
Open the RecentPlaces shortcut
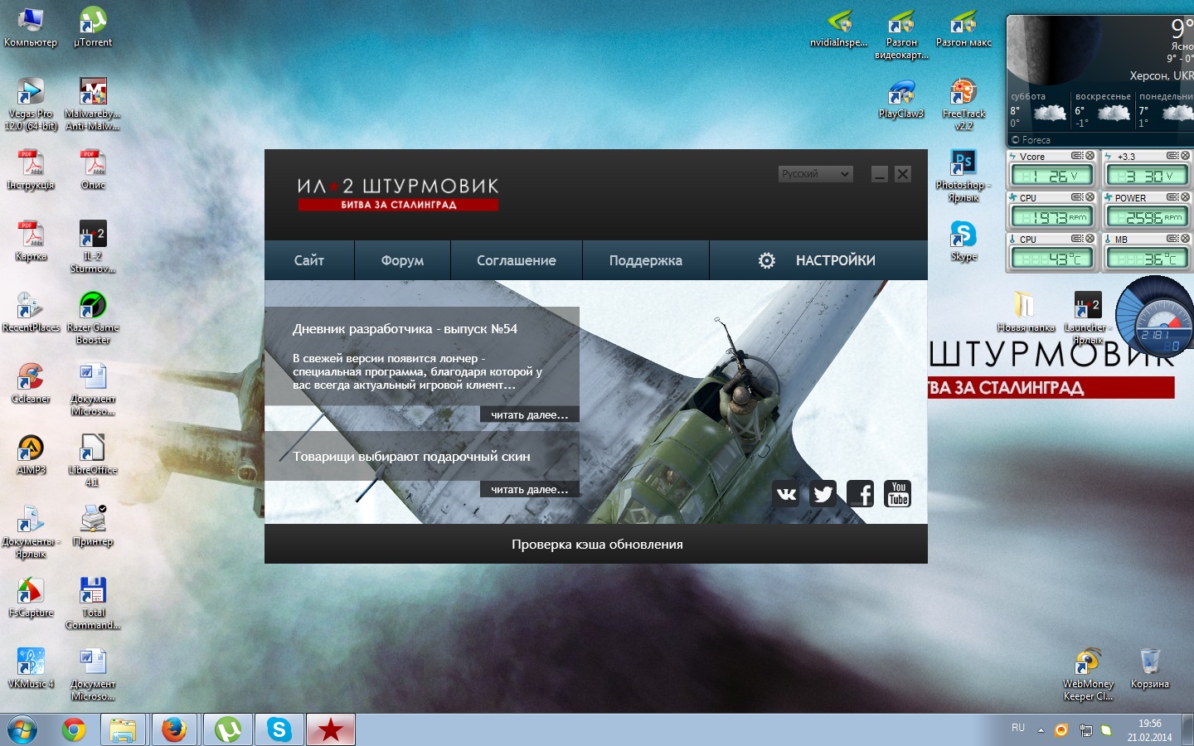click(x=31, y=312)
